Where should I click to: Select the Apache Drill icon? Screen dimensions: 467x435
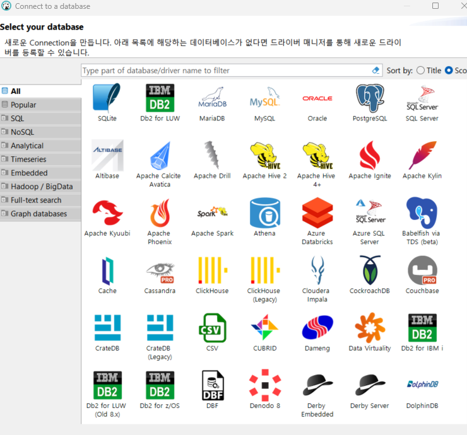point(212,154)
